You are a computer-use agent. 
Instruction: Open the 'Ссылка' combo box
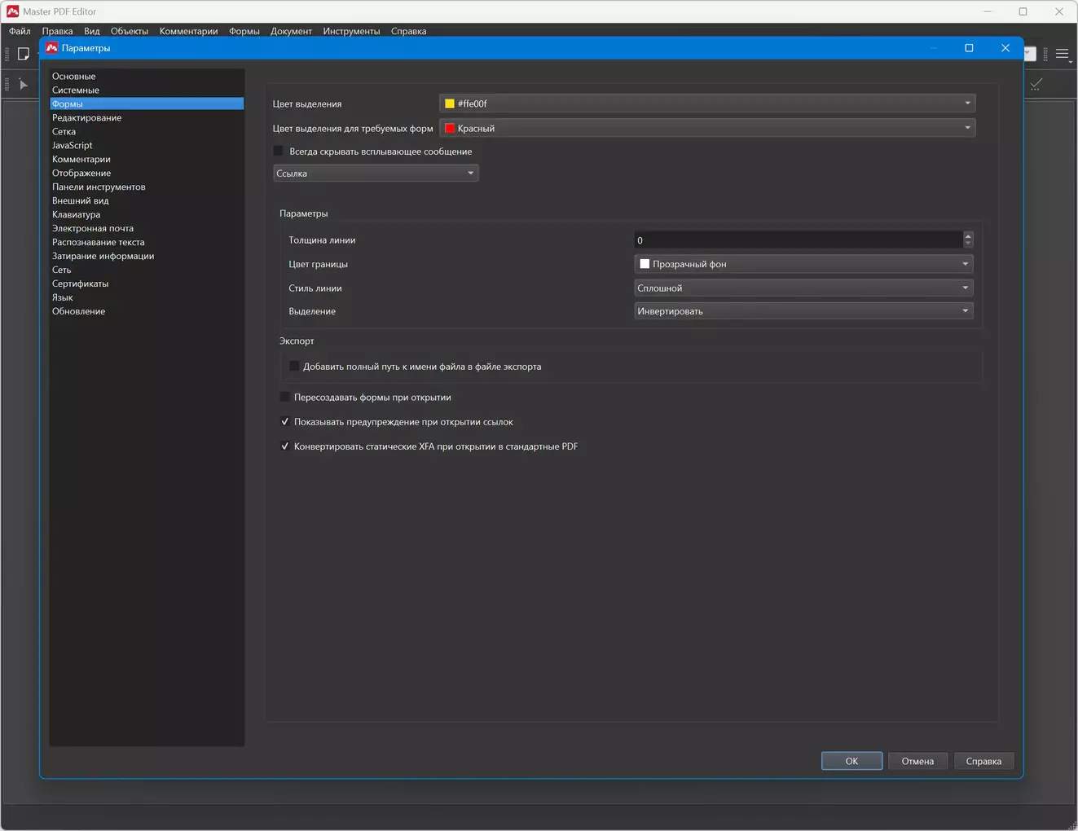376,174
